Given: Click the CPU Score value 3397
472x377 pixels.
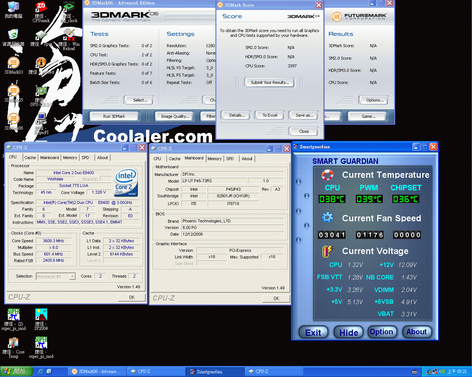Looking at the screenshot, I should click(x=292, y=66).
